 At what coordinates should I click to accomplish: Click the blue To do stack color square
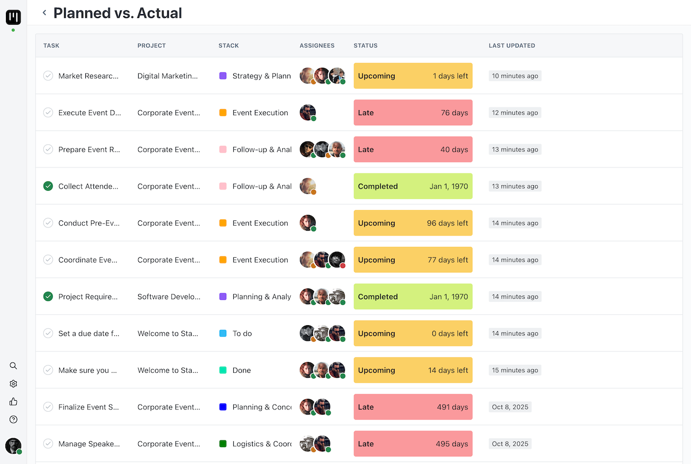pyautogui.click(x=223, y=333)
